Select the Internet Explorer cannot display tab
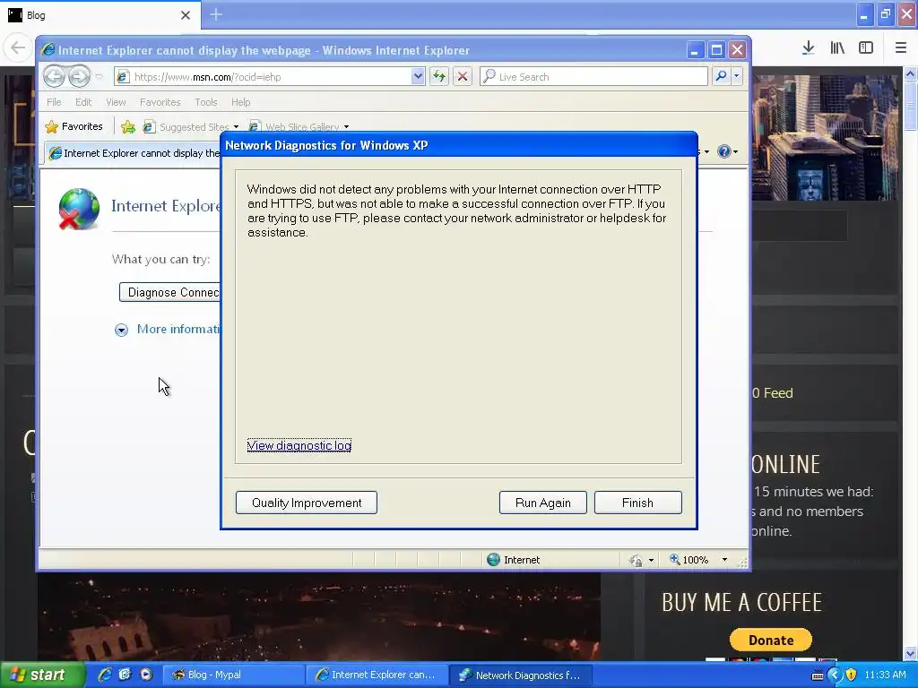The width and height of the screenshot is (918, 688). pyautogui.click(x=134, y=153)
